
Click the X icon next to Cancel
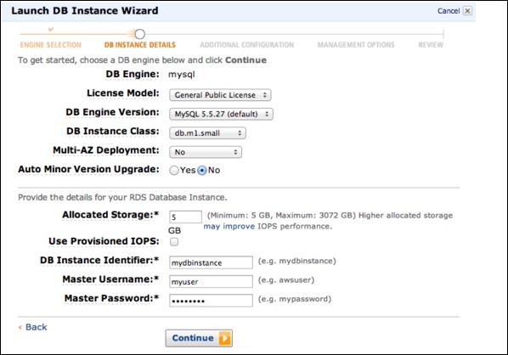point(467,11)
